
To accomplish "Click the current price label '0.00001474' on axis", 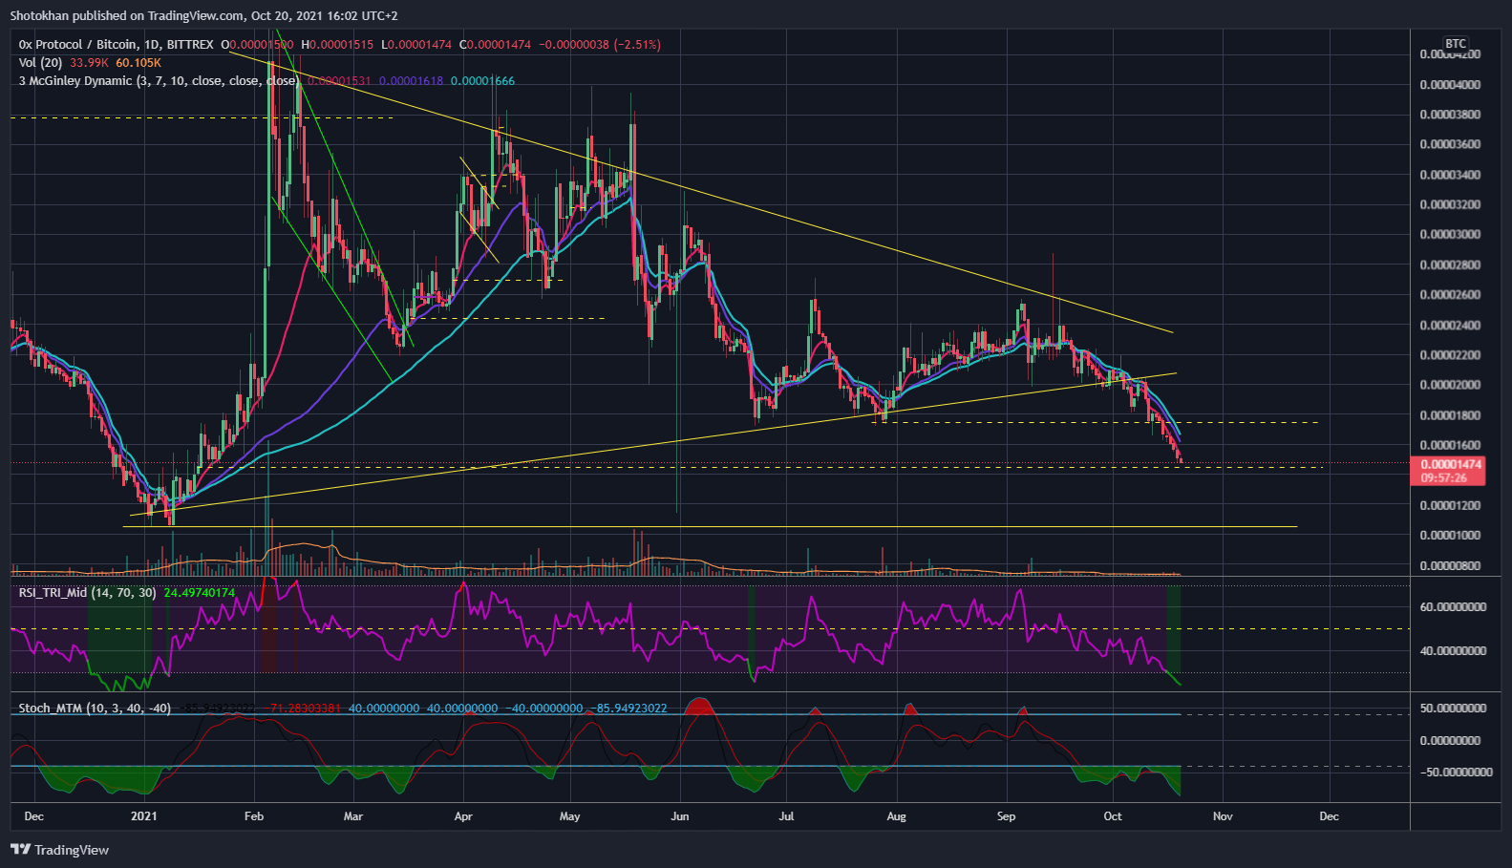I will (x=1451, y=464).
